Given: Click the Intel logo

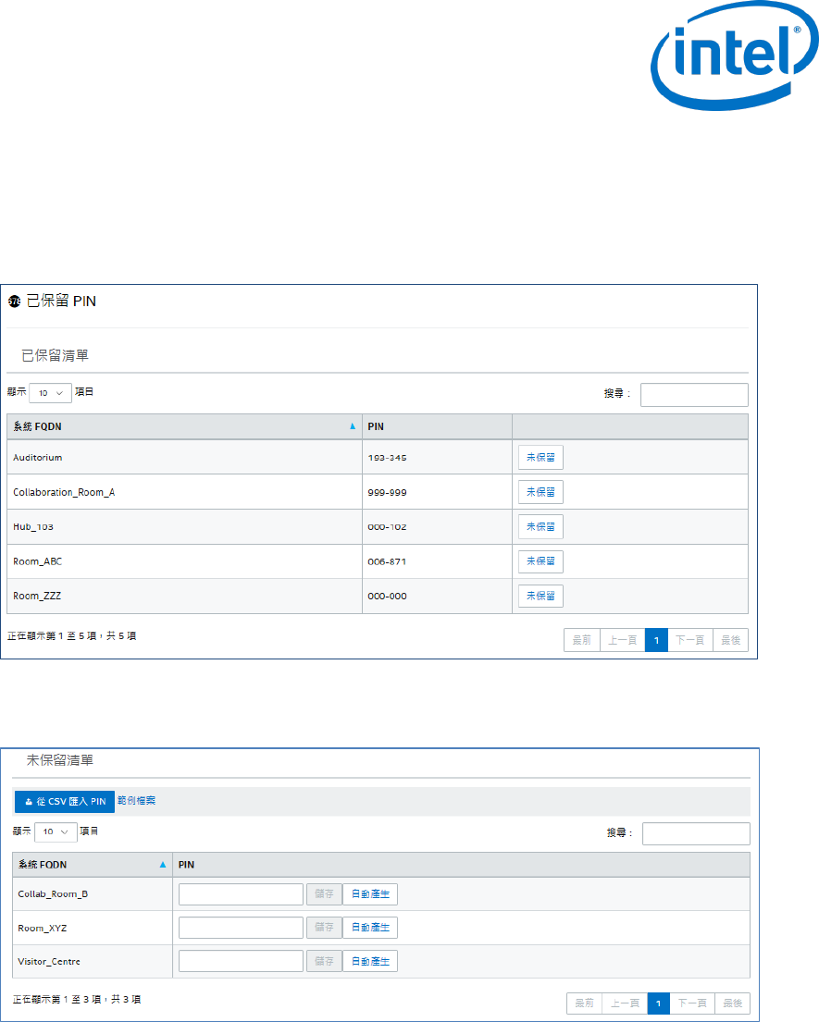Looking at the screenshot, I should (728, 65).
